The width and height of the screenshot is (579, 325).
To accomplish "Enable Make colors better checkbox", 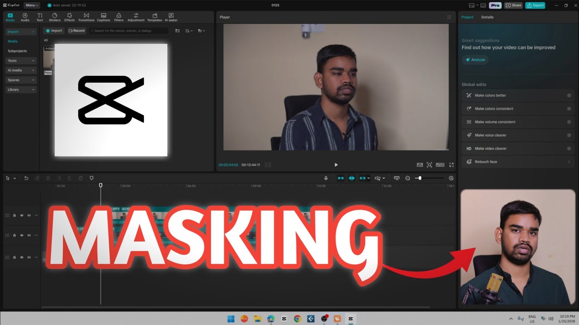I will click(569, 95).
